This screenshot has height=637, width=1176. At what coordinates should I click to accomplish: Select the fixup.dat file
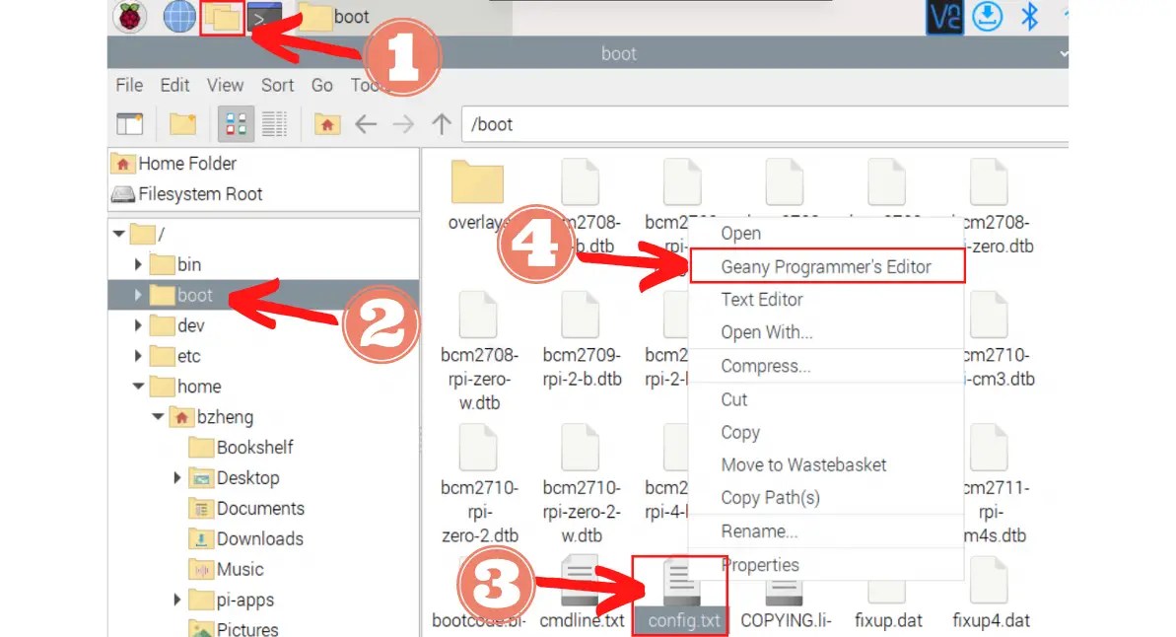[887, 604]
